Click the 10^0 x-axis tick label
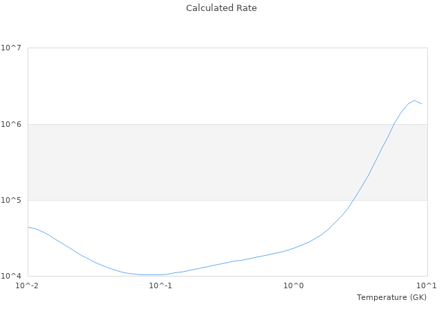This screenshot has height=331, width=441. pos(294,285)
